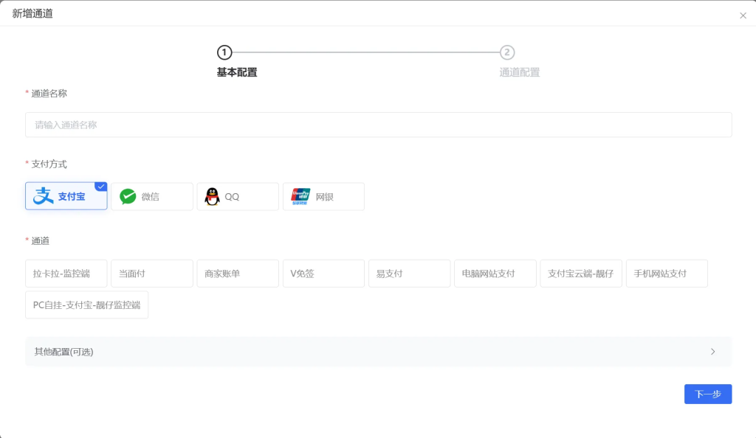Open the 其他配置(可选) collapsible section label
This screenshot has height=438, width=756.
[64, 352]
